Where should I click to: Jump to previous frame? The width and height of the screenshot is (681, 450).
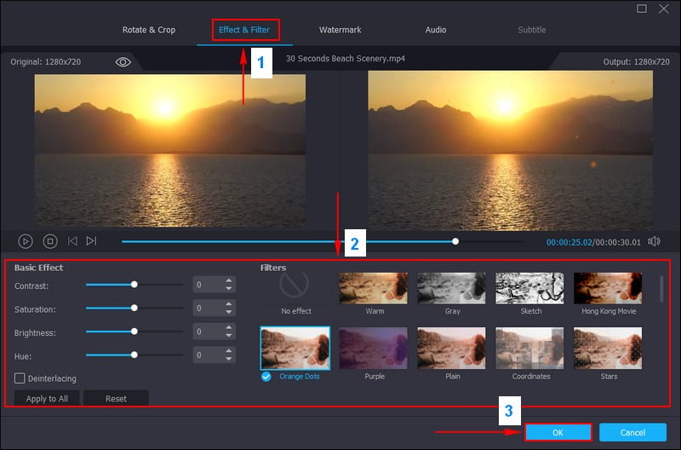[72, 241]
